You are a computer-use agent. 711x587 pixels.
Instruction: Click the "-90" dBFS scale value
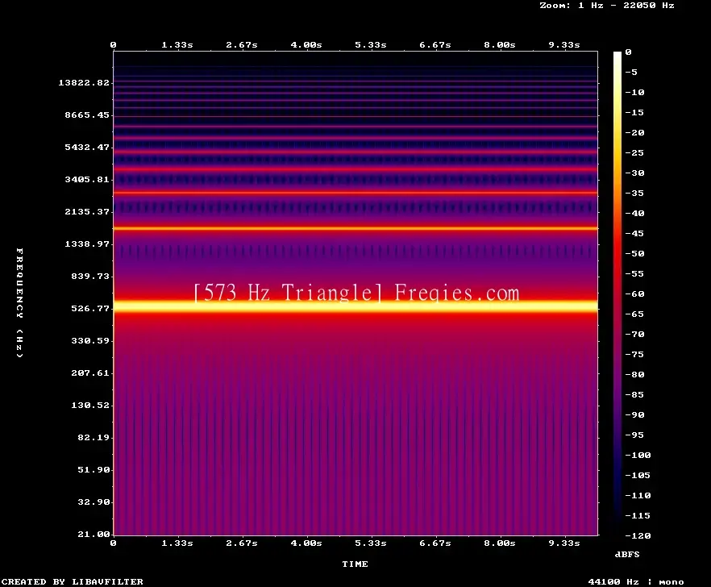[x=634, y=414]
